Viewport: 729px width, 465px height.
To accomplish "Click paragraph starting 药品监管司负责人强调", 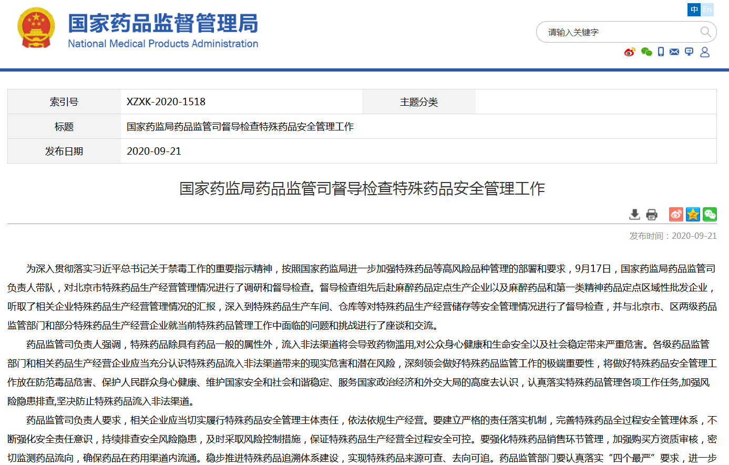I will (x=362, y=373).
